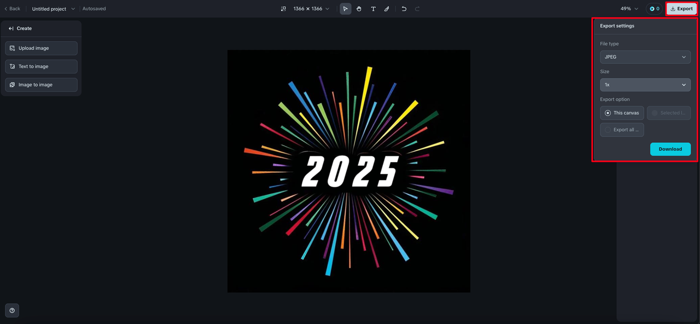This screenshot has height=324, width=700.
Task: Collapse the Create panel
Action: coord(11,28)
